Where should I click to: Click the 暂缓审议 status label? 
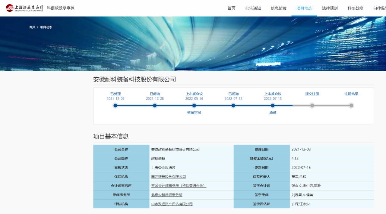[194, 112]
